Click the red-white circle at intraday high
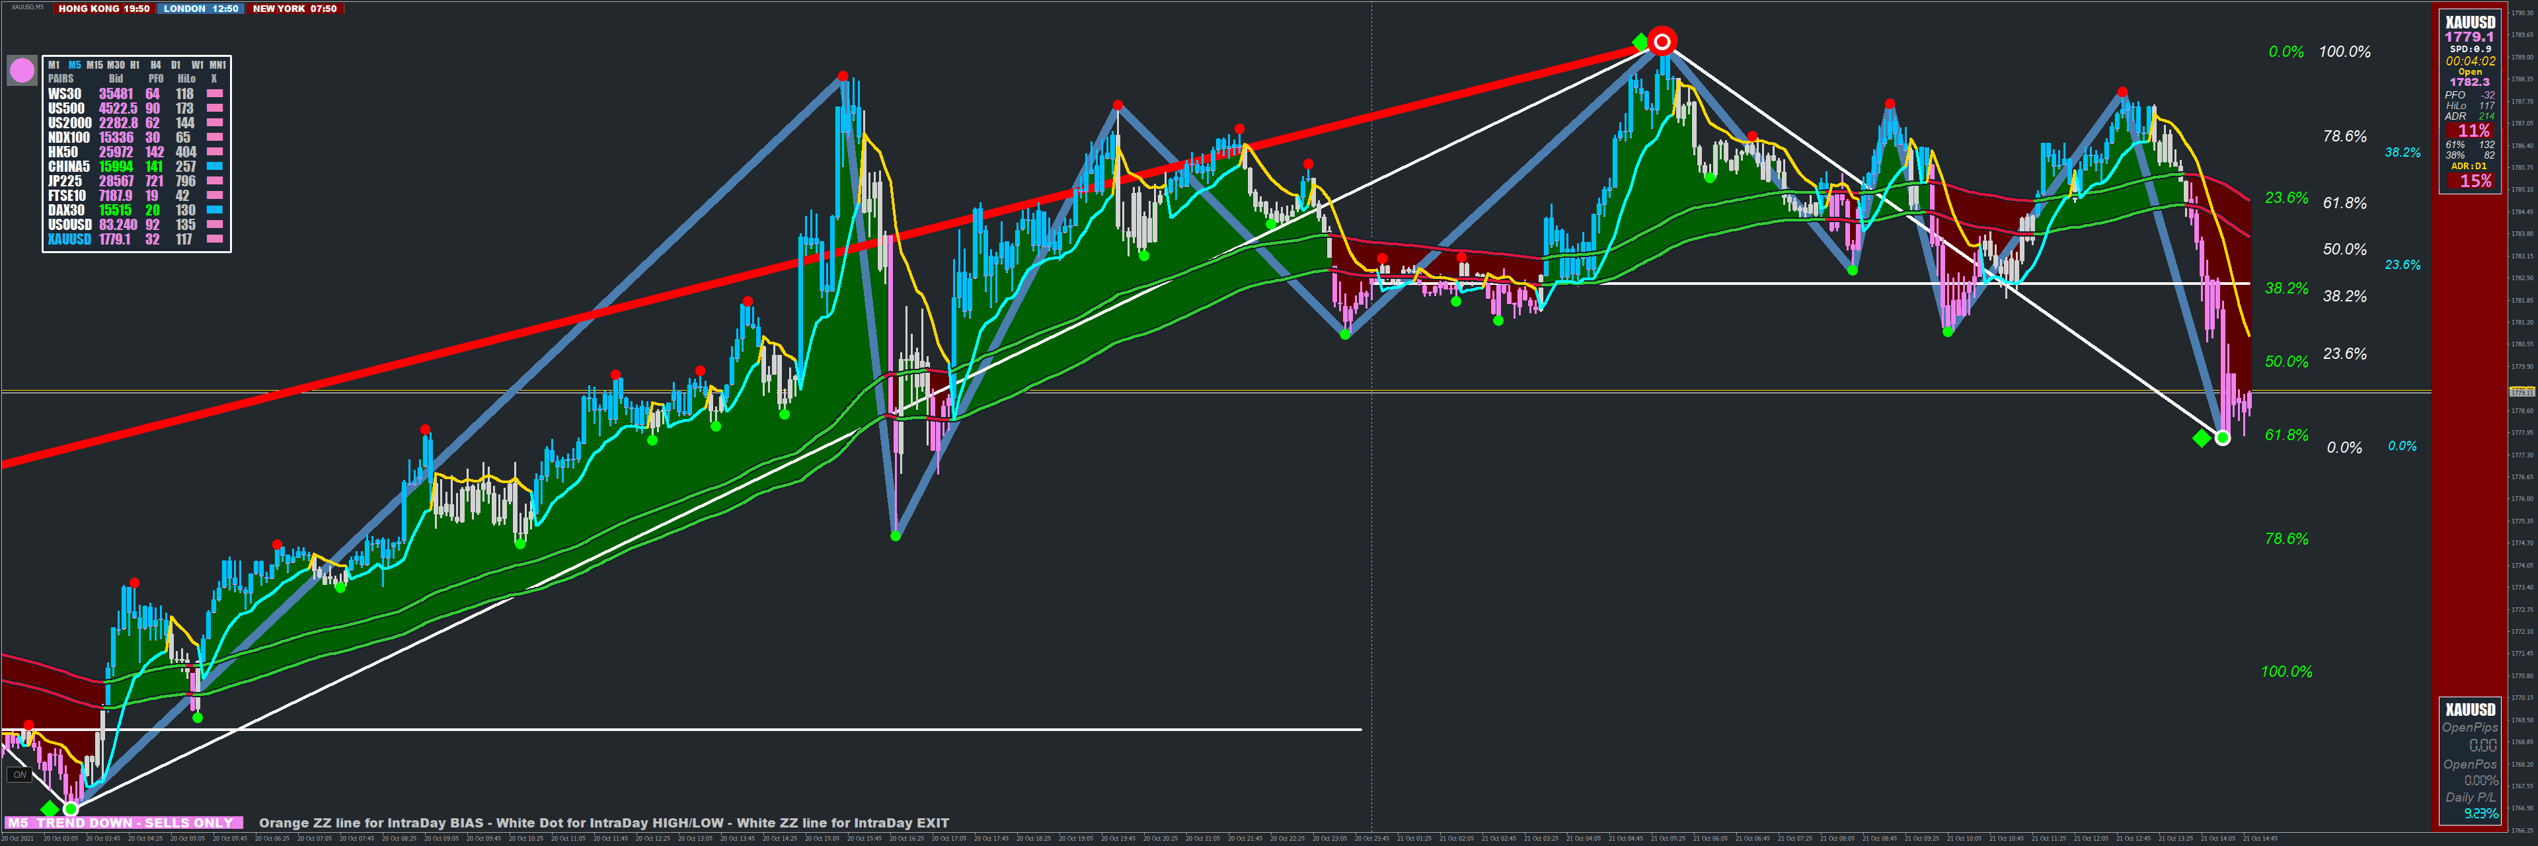2538x846 pixels. [1662, 42]
